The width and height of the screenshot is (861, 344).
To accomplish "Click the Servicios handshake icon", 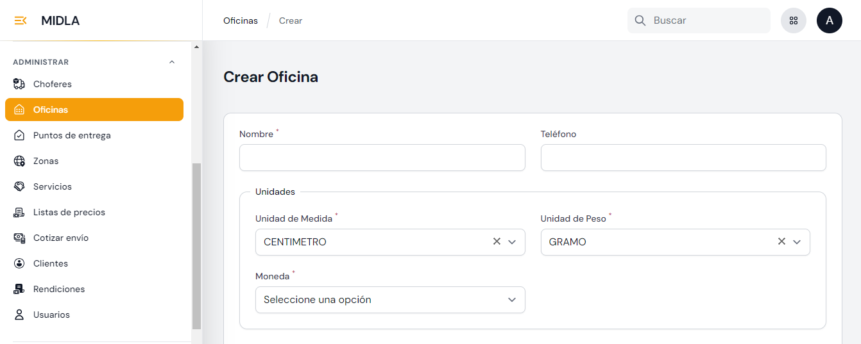I will (19, 186).
